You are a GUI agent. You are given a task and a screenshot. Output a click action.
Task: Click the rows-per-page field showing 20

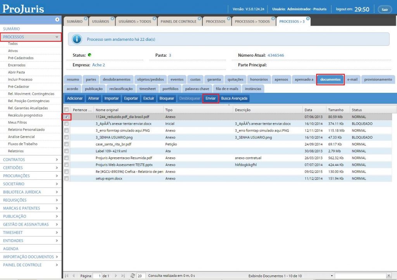[x=141, y=276]
